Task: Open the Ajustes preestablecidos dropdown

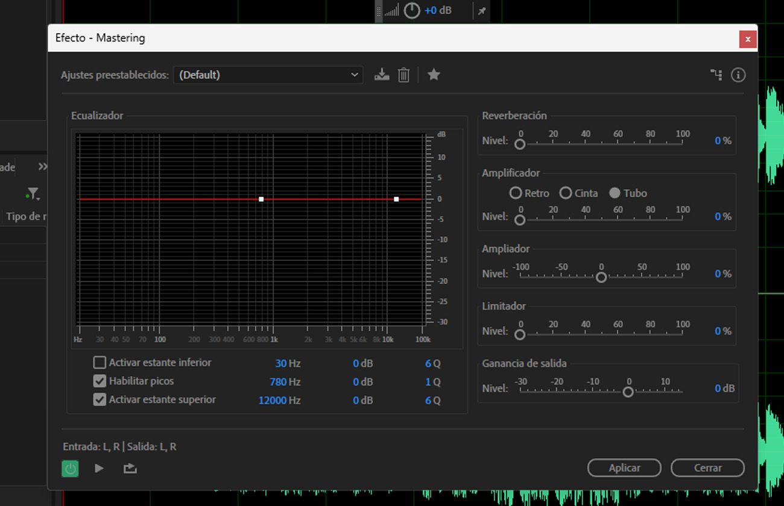Action: pos(268,75)
